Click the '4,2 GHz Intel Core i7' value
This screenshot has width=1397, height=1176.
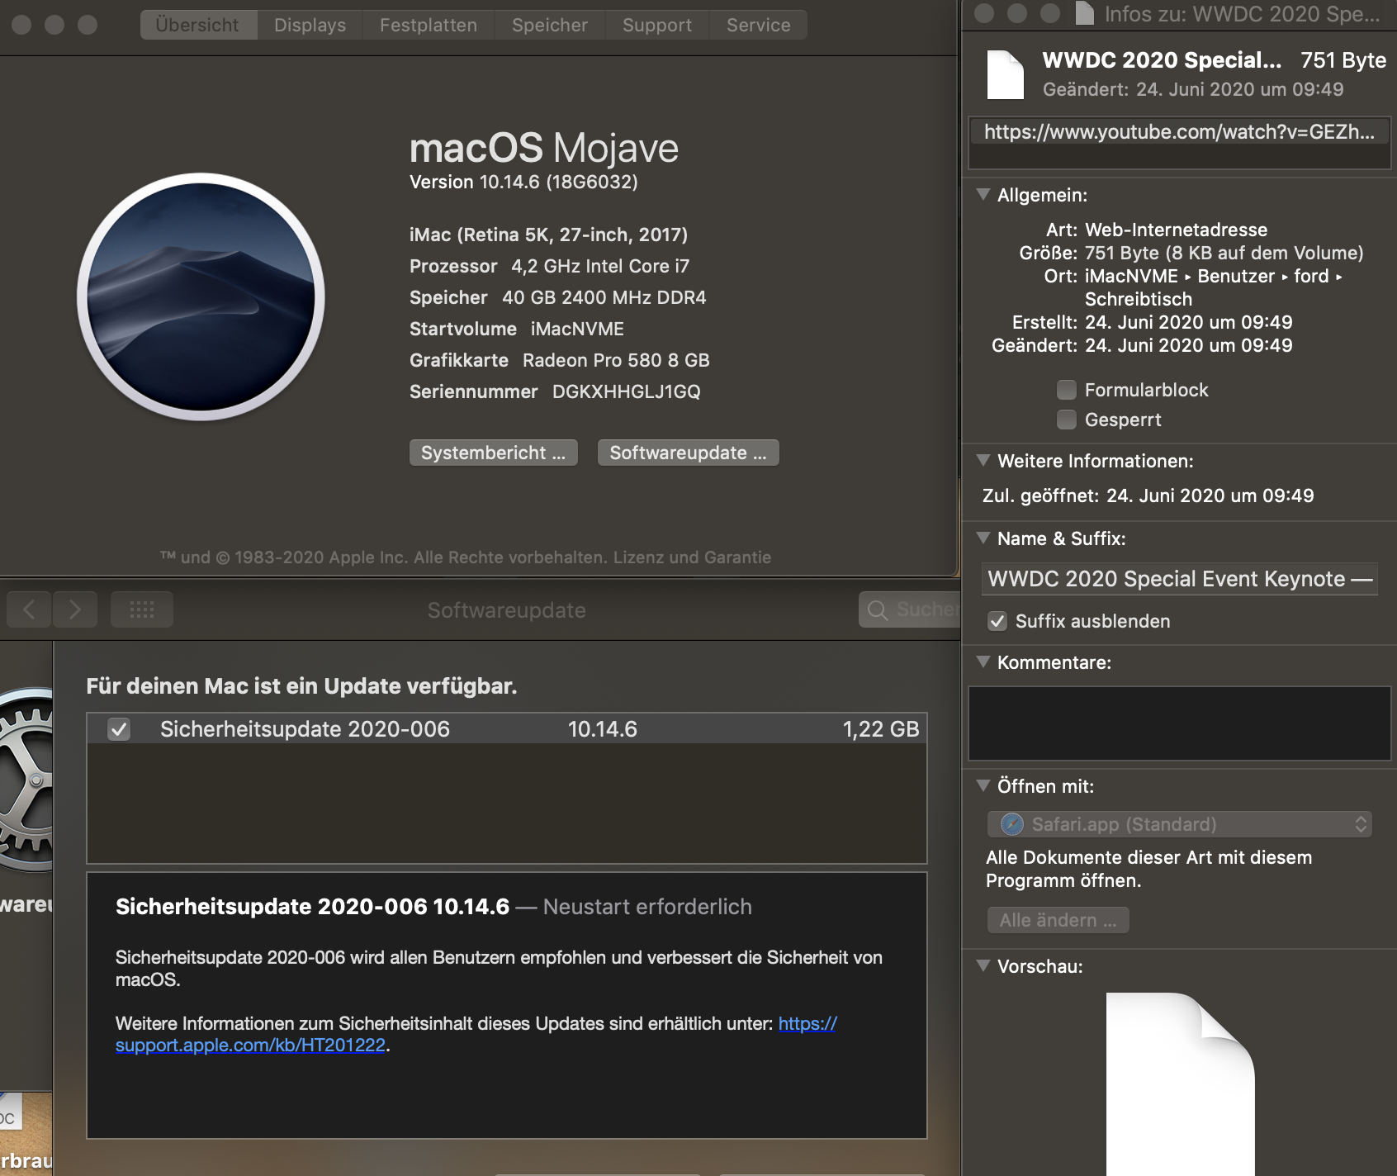tap(600, 266)
